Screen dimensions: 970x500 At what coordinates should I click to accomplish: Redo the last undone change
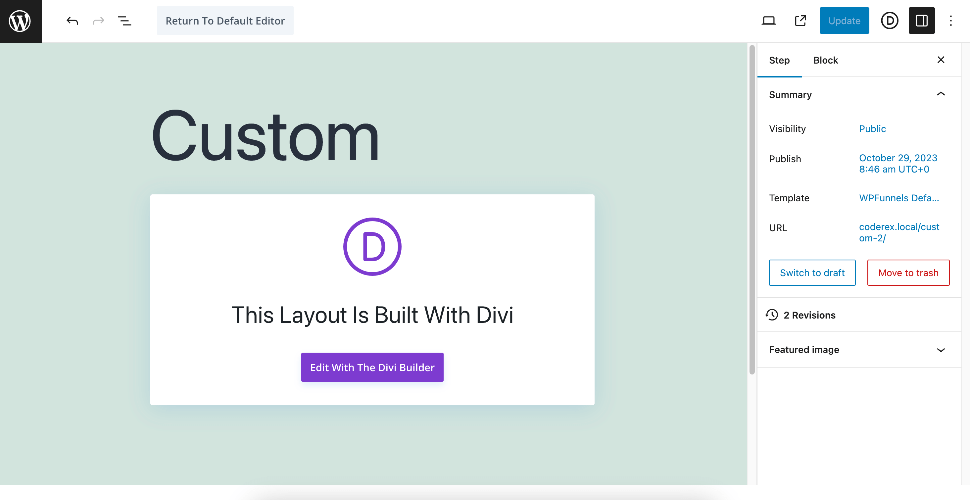(98, 21)
